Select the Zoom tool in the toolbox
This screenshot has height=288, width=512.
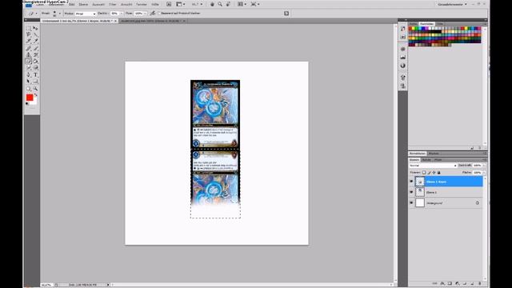coord(35,88)
